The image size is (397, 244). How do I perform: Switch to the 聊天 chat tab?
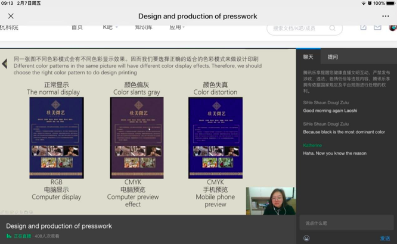(x=308, y=57)
